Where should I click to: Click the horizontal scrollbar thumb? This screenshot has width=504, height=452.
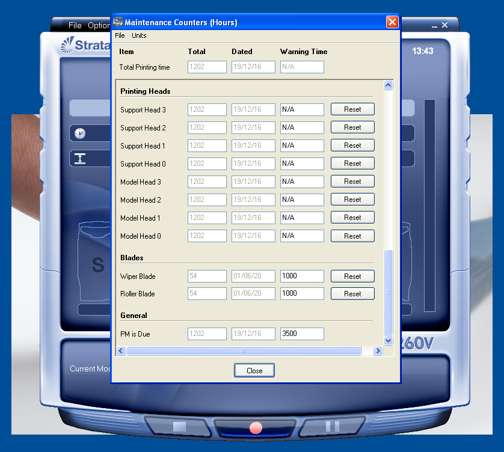click(244, 350)
